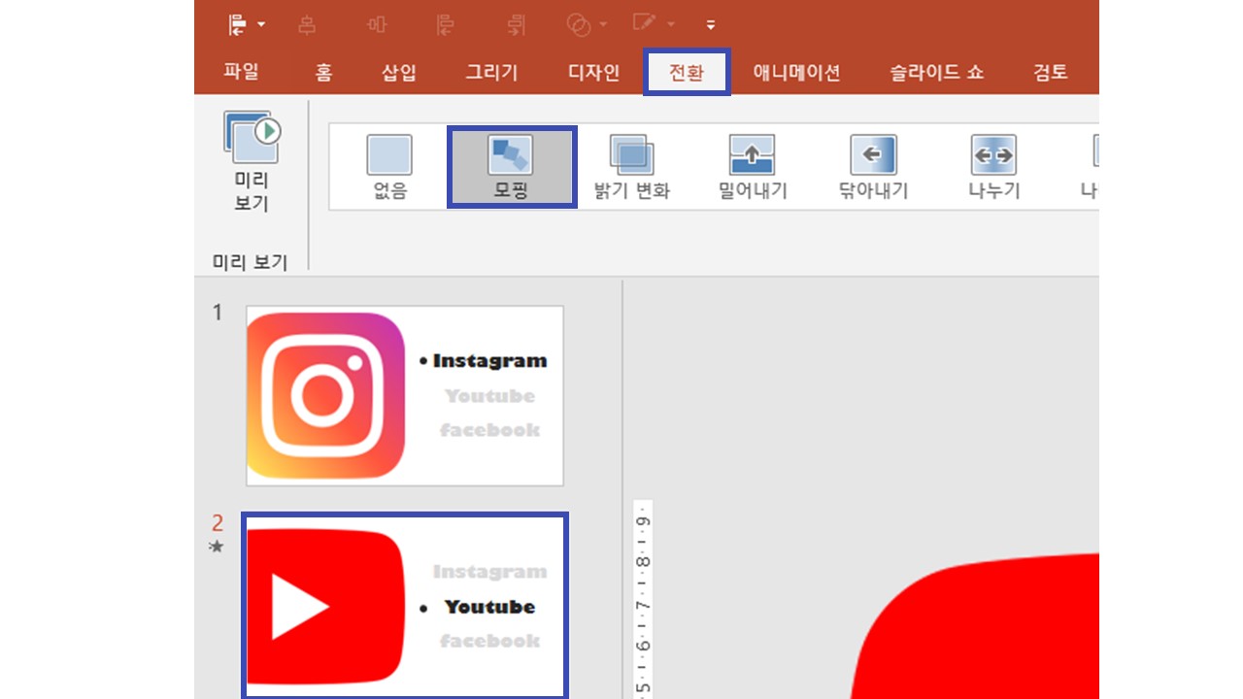Switch to the 애니메이션 ribbon tab

(x=796, y=72)
